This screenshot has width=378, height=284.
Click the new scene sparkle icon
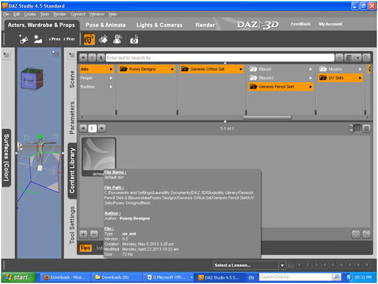coord(23,39)
